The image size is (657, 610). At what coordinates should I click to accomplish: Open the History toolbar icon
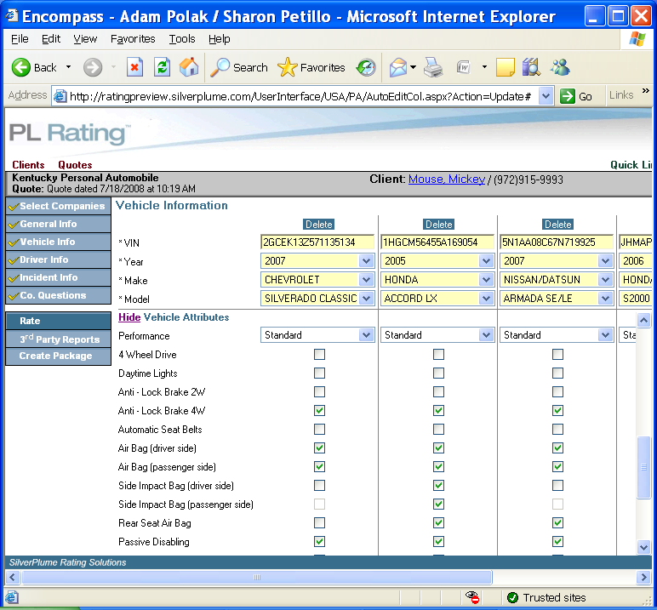click(x=366, y=67)
